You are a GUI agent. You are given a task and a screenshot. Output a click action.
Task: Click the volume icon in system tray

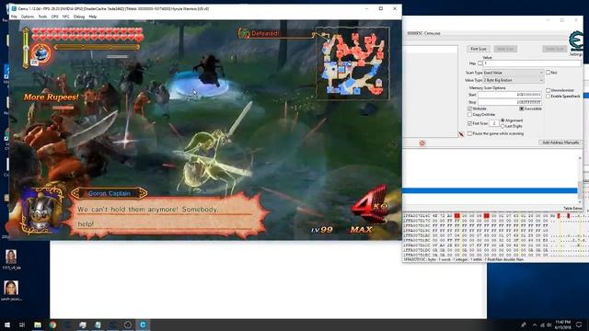coord(549,325)
